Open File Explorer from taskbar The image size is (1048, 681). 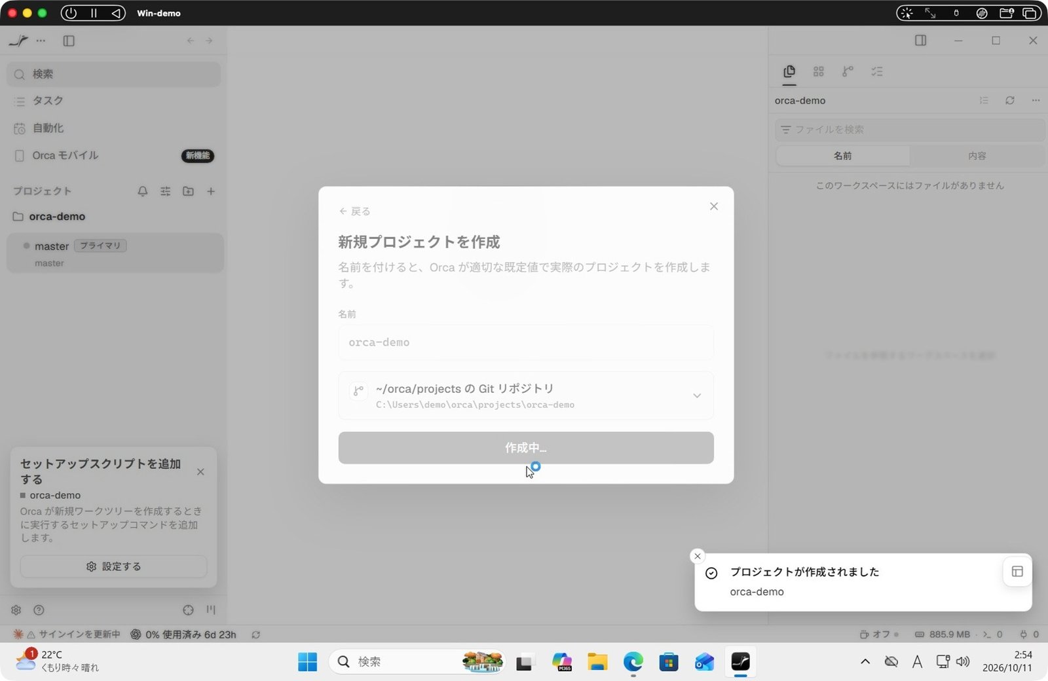(x=597, y=662)
